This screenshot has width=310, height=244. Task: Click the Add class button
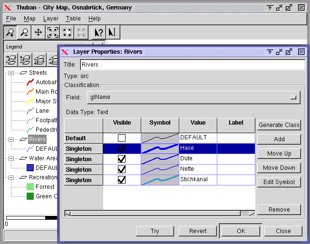279,139
